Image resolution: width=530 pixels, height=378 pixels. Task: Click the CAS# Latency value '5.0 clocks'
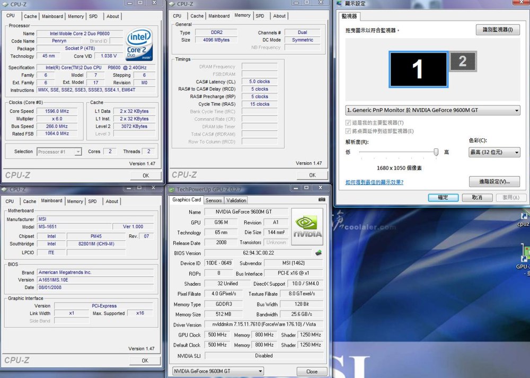pyautogui.click(x=260, y=82)
